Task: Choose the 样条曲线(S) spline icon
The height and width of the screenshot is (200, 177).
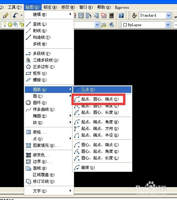Action: (x=28, y=109)
